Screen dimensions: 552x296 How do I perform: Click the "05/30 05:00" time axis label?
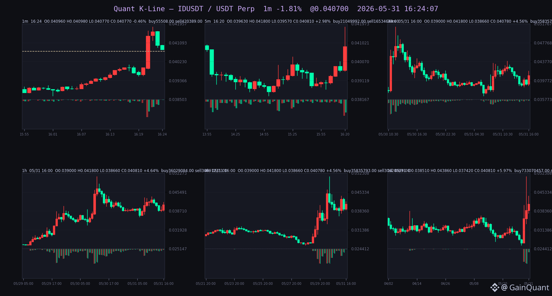pos(80,284)
